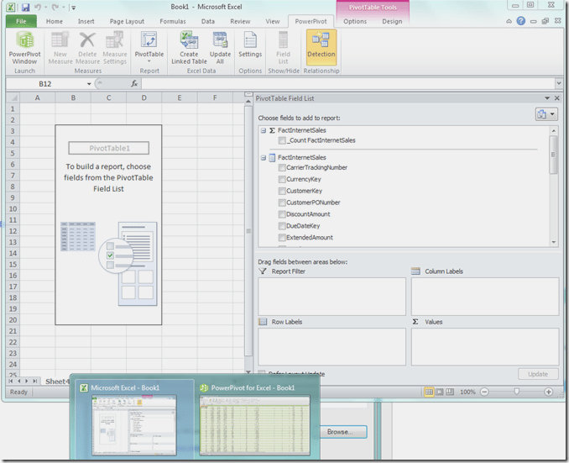Open the PivotTable button dropdown arrow
This screenshot has height=463, width=569.
[149, 61]
